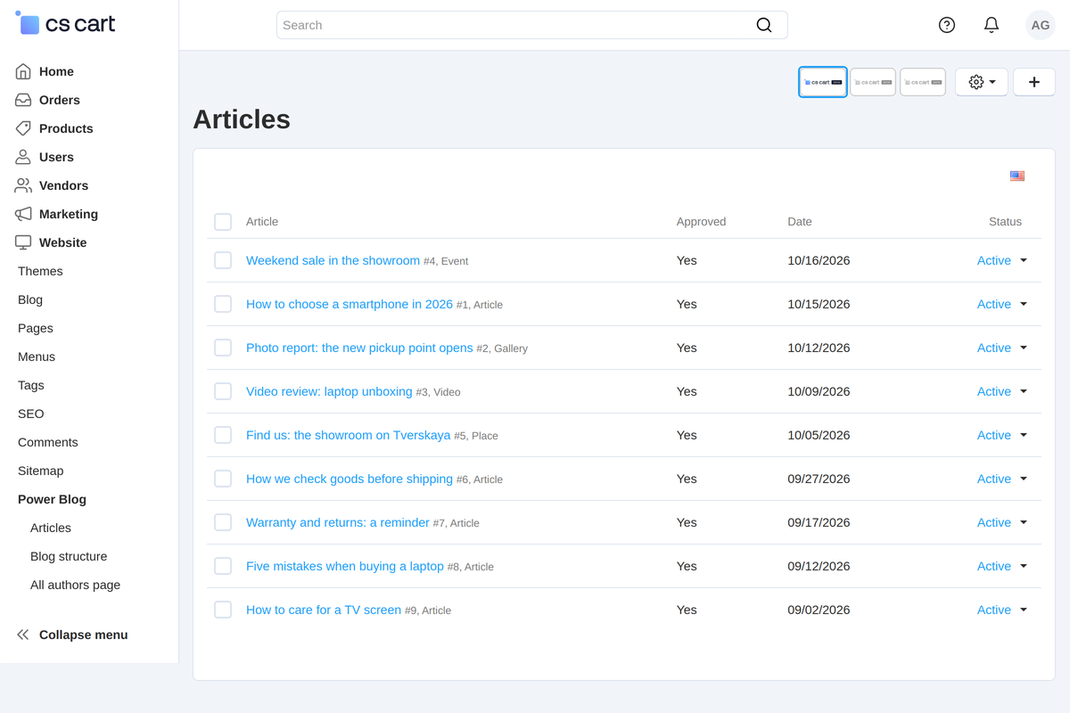This screenshot has width=1070, height=713.
Task: Open Active status dropdown for smartphone article
Action: pyautogui.click(x=1002, y=304)
